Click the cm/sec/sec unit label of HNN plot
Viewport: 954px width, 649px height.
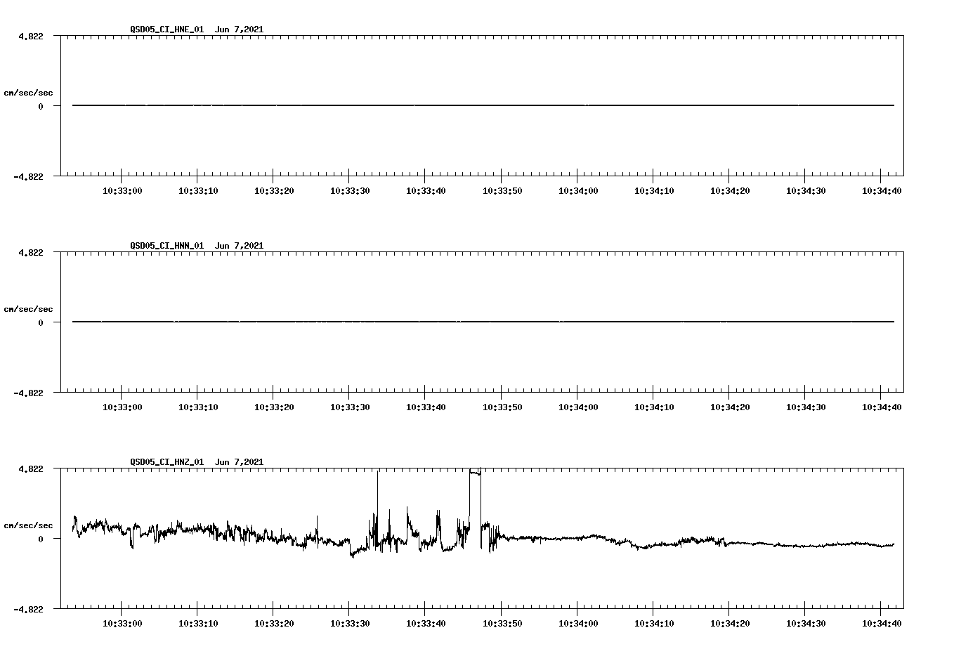click(28, 309)
